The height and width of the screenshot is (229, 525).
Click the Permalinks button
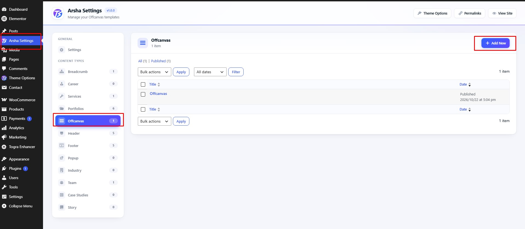470,13
